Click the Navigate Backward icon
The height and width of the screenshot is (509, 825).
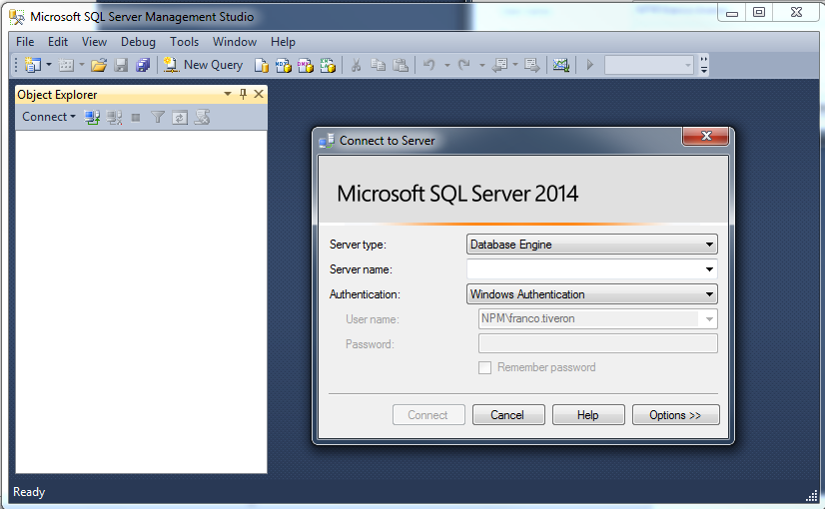click(x=499, y=65)
